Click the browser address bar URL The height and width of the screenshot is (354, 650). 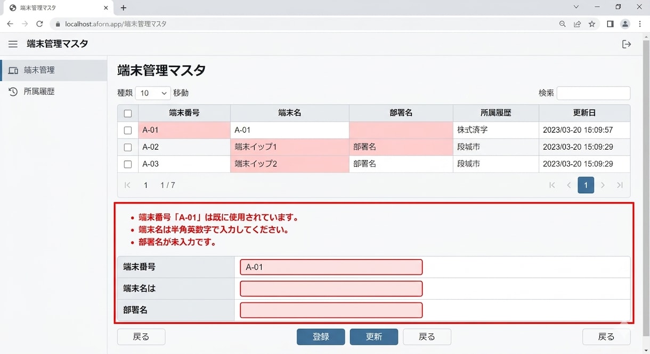click(x=116, y=24)
